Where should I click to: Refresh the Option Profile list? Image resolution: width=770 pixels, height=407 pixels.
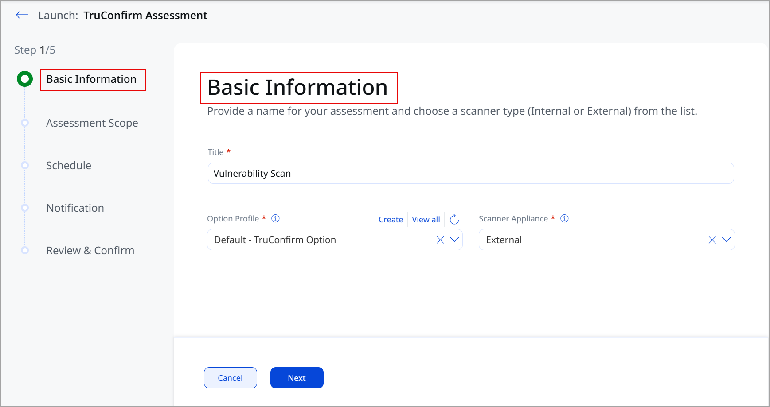coord(454,219)
